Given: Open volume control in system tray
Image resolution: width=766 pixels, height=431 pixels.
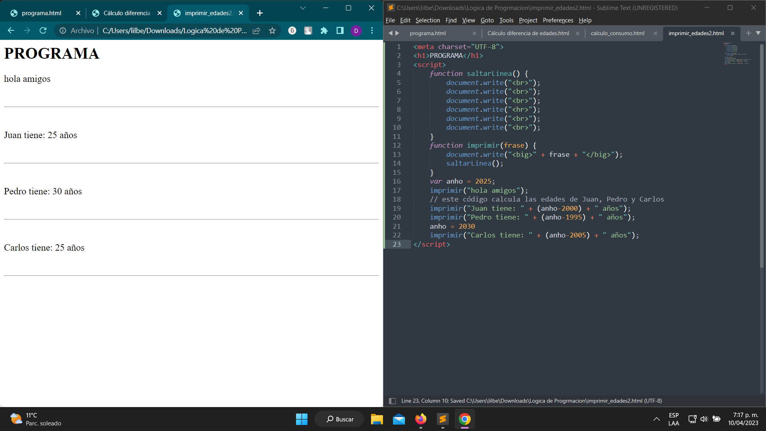Looking at the screenshot, I should click(x=704, y=419).
